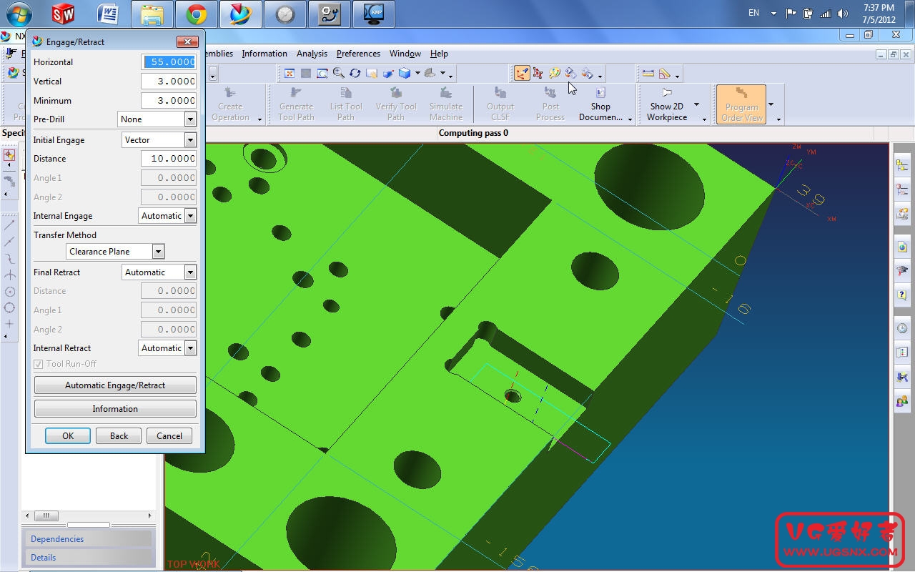The image size is (915, 572).
Task: Open Shop Documentation tool
Action: coord(600,104)
